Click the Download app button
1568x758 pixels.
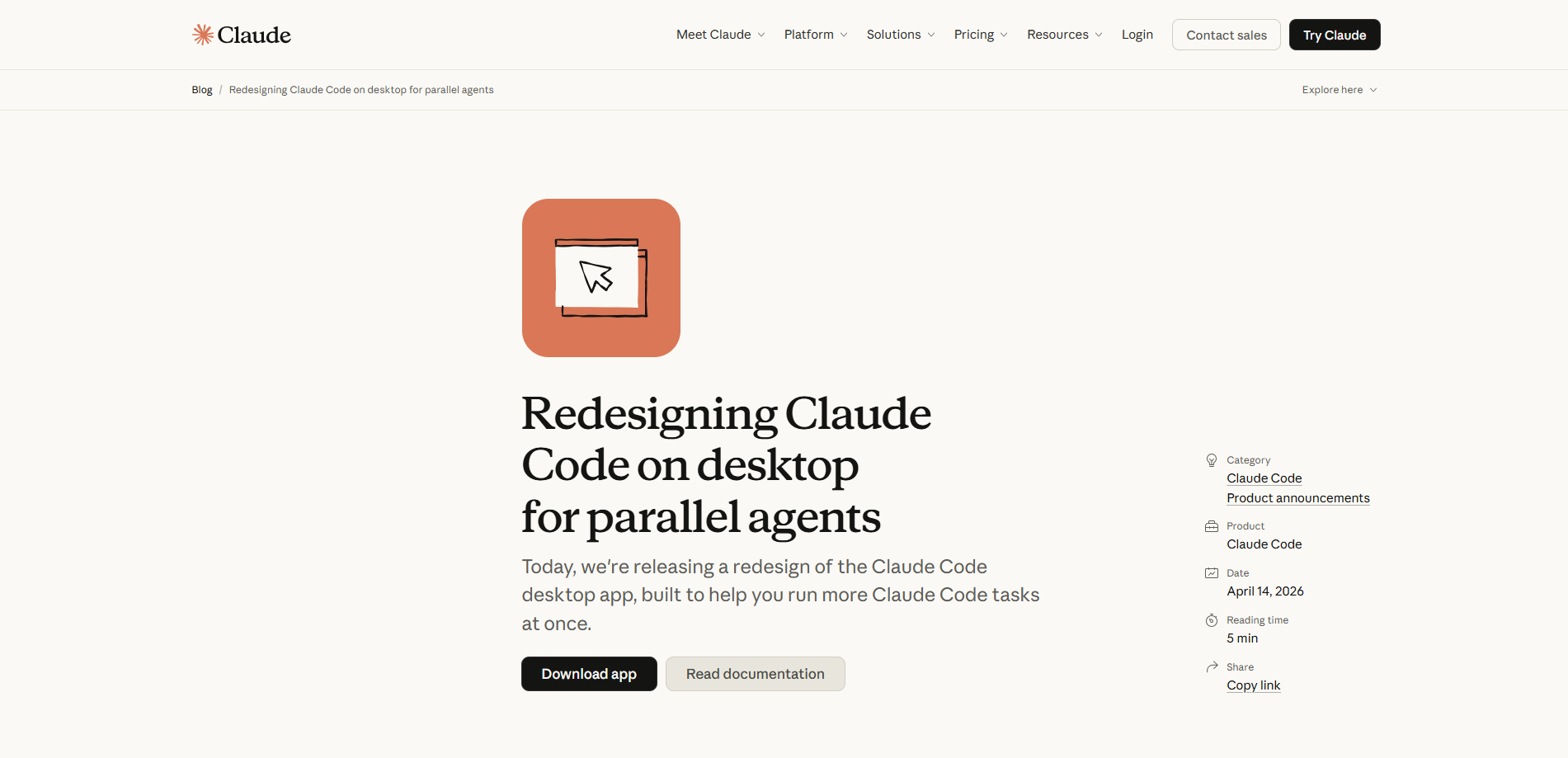[x=589, y=674]
